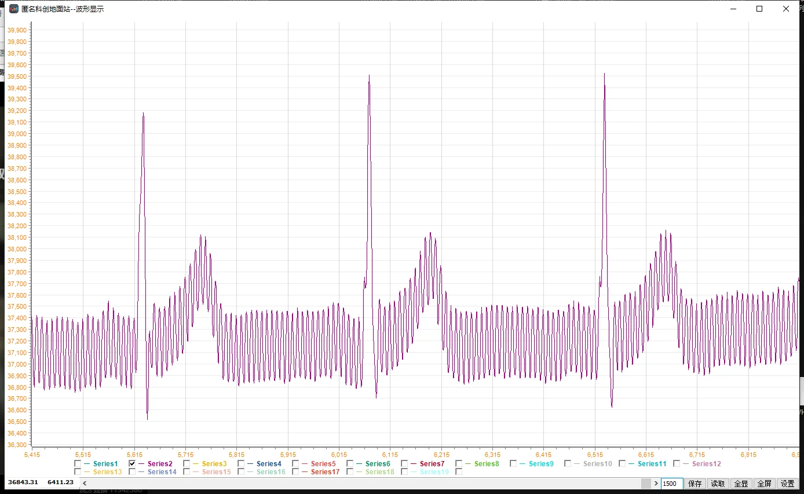
Task: Tick the Series13 checkbox
Action: click(x=78, y=471)
